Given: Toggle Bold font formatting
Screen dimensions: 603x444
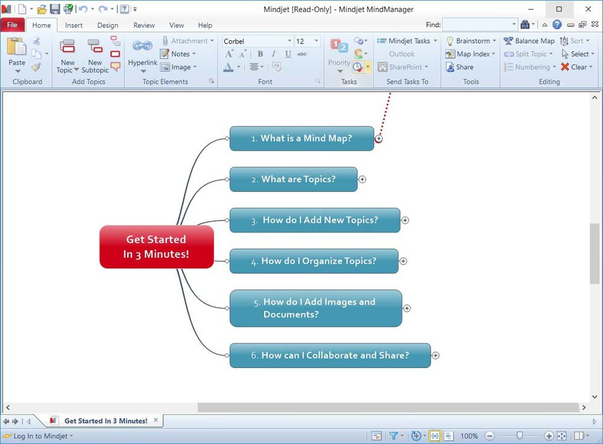Looking at the screenshot, I should point(260,54).
